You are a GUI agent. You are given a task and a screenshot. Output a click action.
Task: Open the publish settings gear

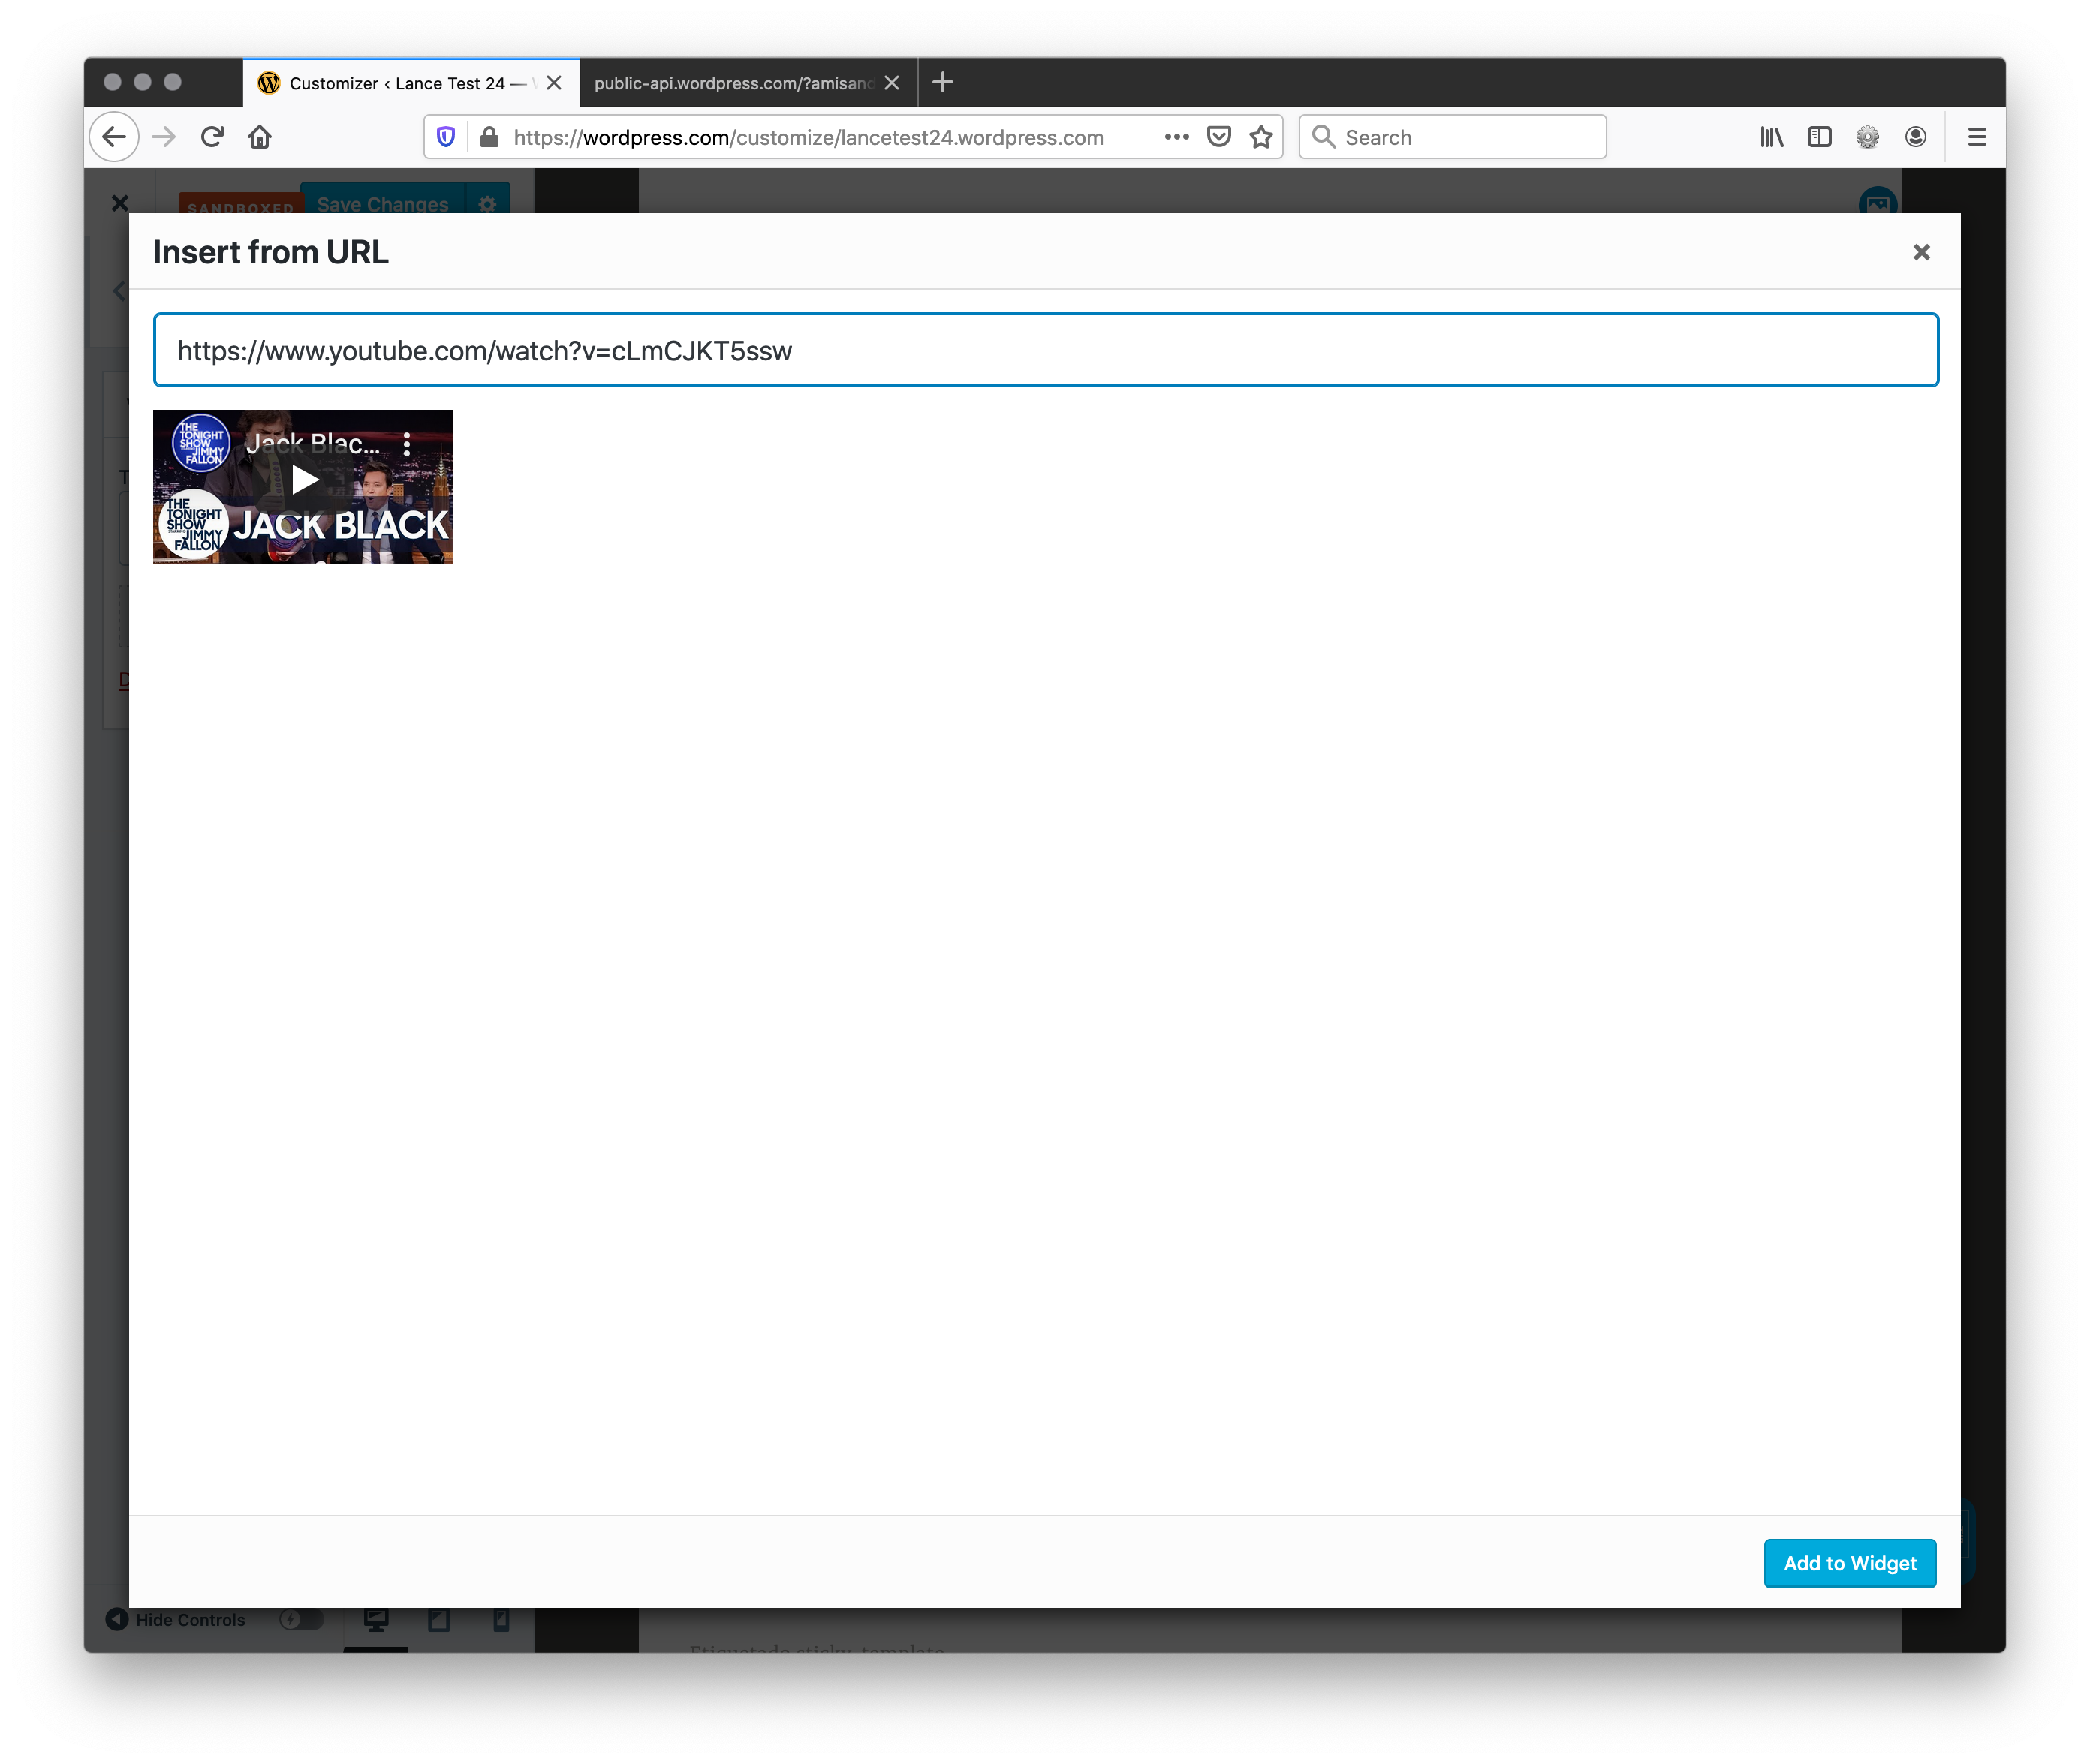pyautogui.click(x=488, y=202)
